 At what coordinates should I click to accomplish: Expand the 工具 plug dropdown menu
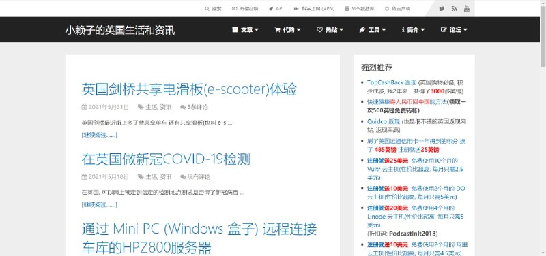pos(373,30)
